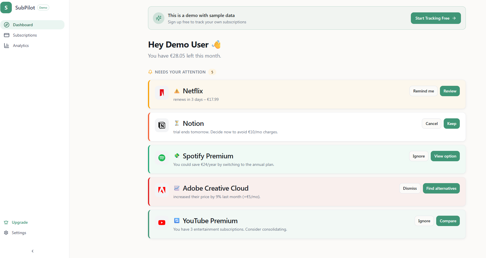Click text 'renews in 3 days – €17.99'

click(196, 99)
